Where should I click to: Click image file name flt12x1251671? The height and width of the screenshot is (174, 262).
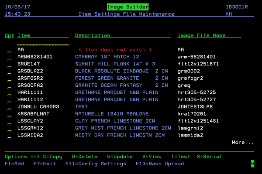[198, 64]
